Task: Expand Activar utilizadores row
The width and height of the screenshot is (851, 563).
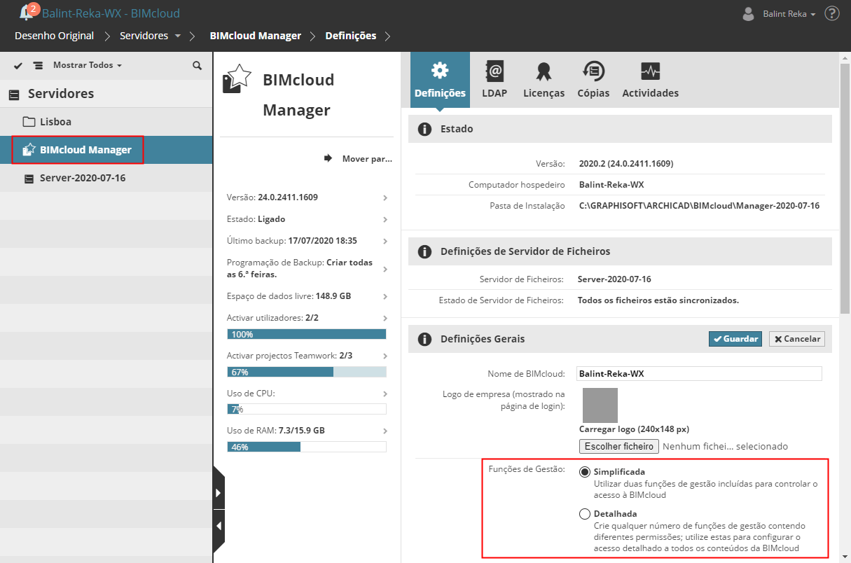Action: 385,318
